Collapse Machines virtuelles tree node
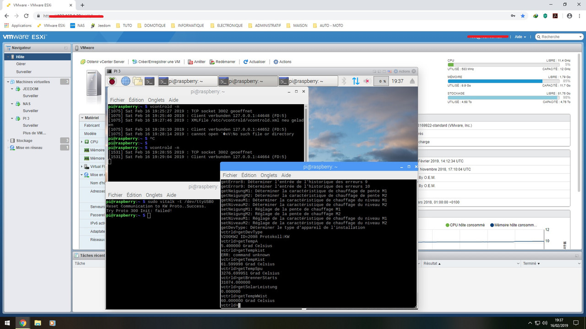 [x=8, y=82]
